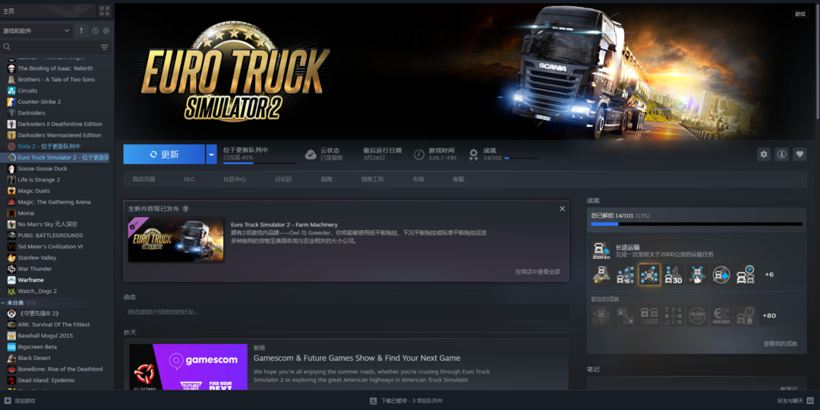Click the Warframe game icon
The height and width of the screenshot is (410, 820).
[11, 279]
